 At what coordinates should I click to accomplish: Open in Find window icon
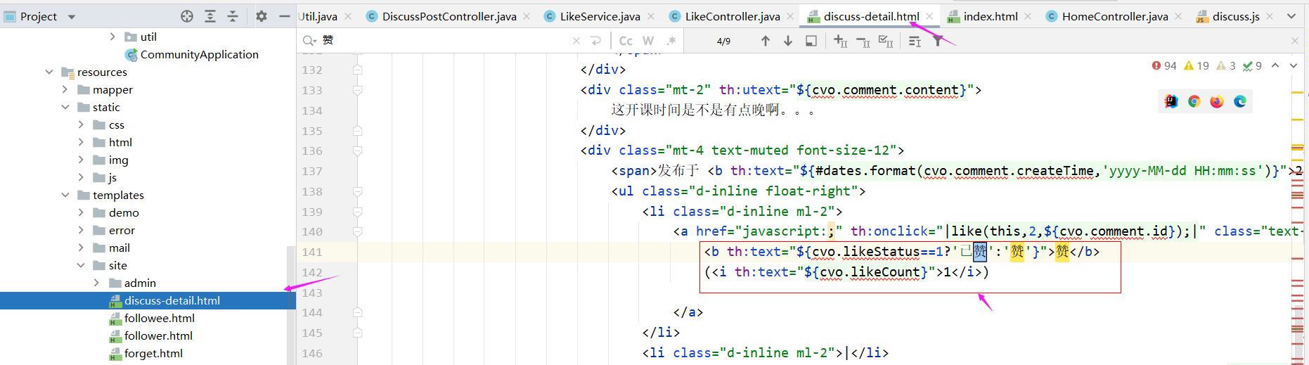coord(915,41)
